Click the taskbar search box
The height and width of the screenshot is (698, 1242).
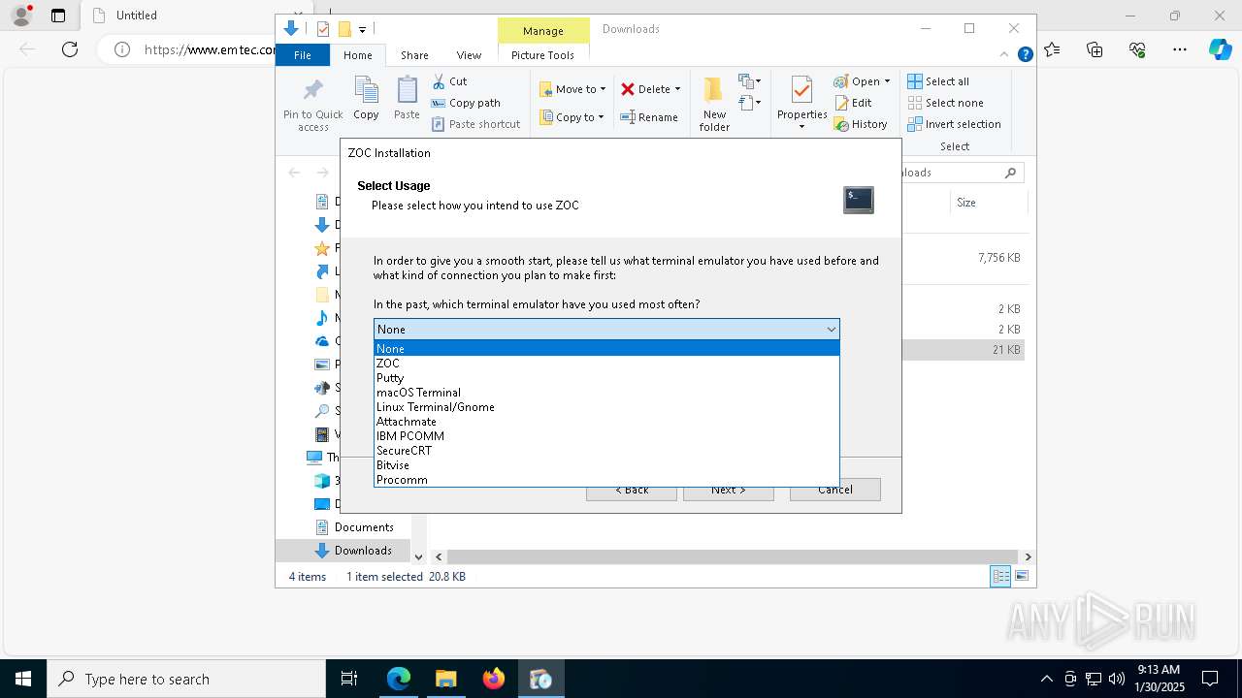point(186,679)
